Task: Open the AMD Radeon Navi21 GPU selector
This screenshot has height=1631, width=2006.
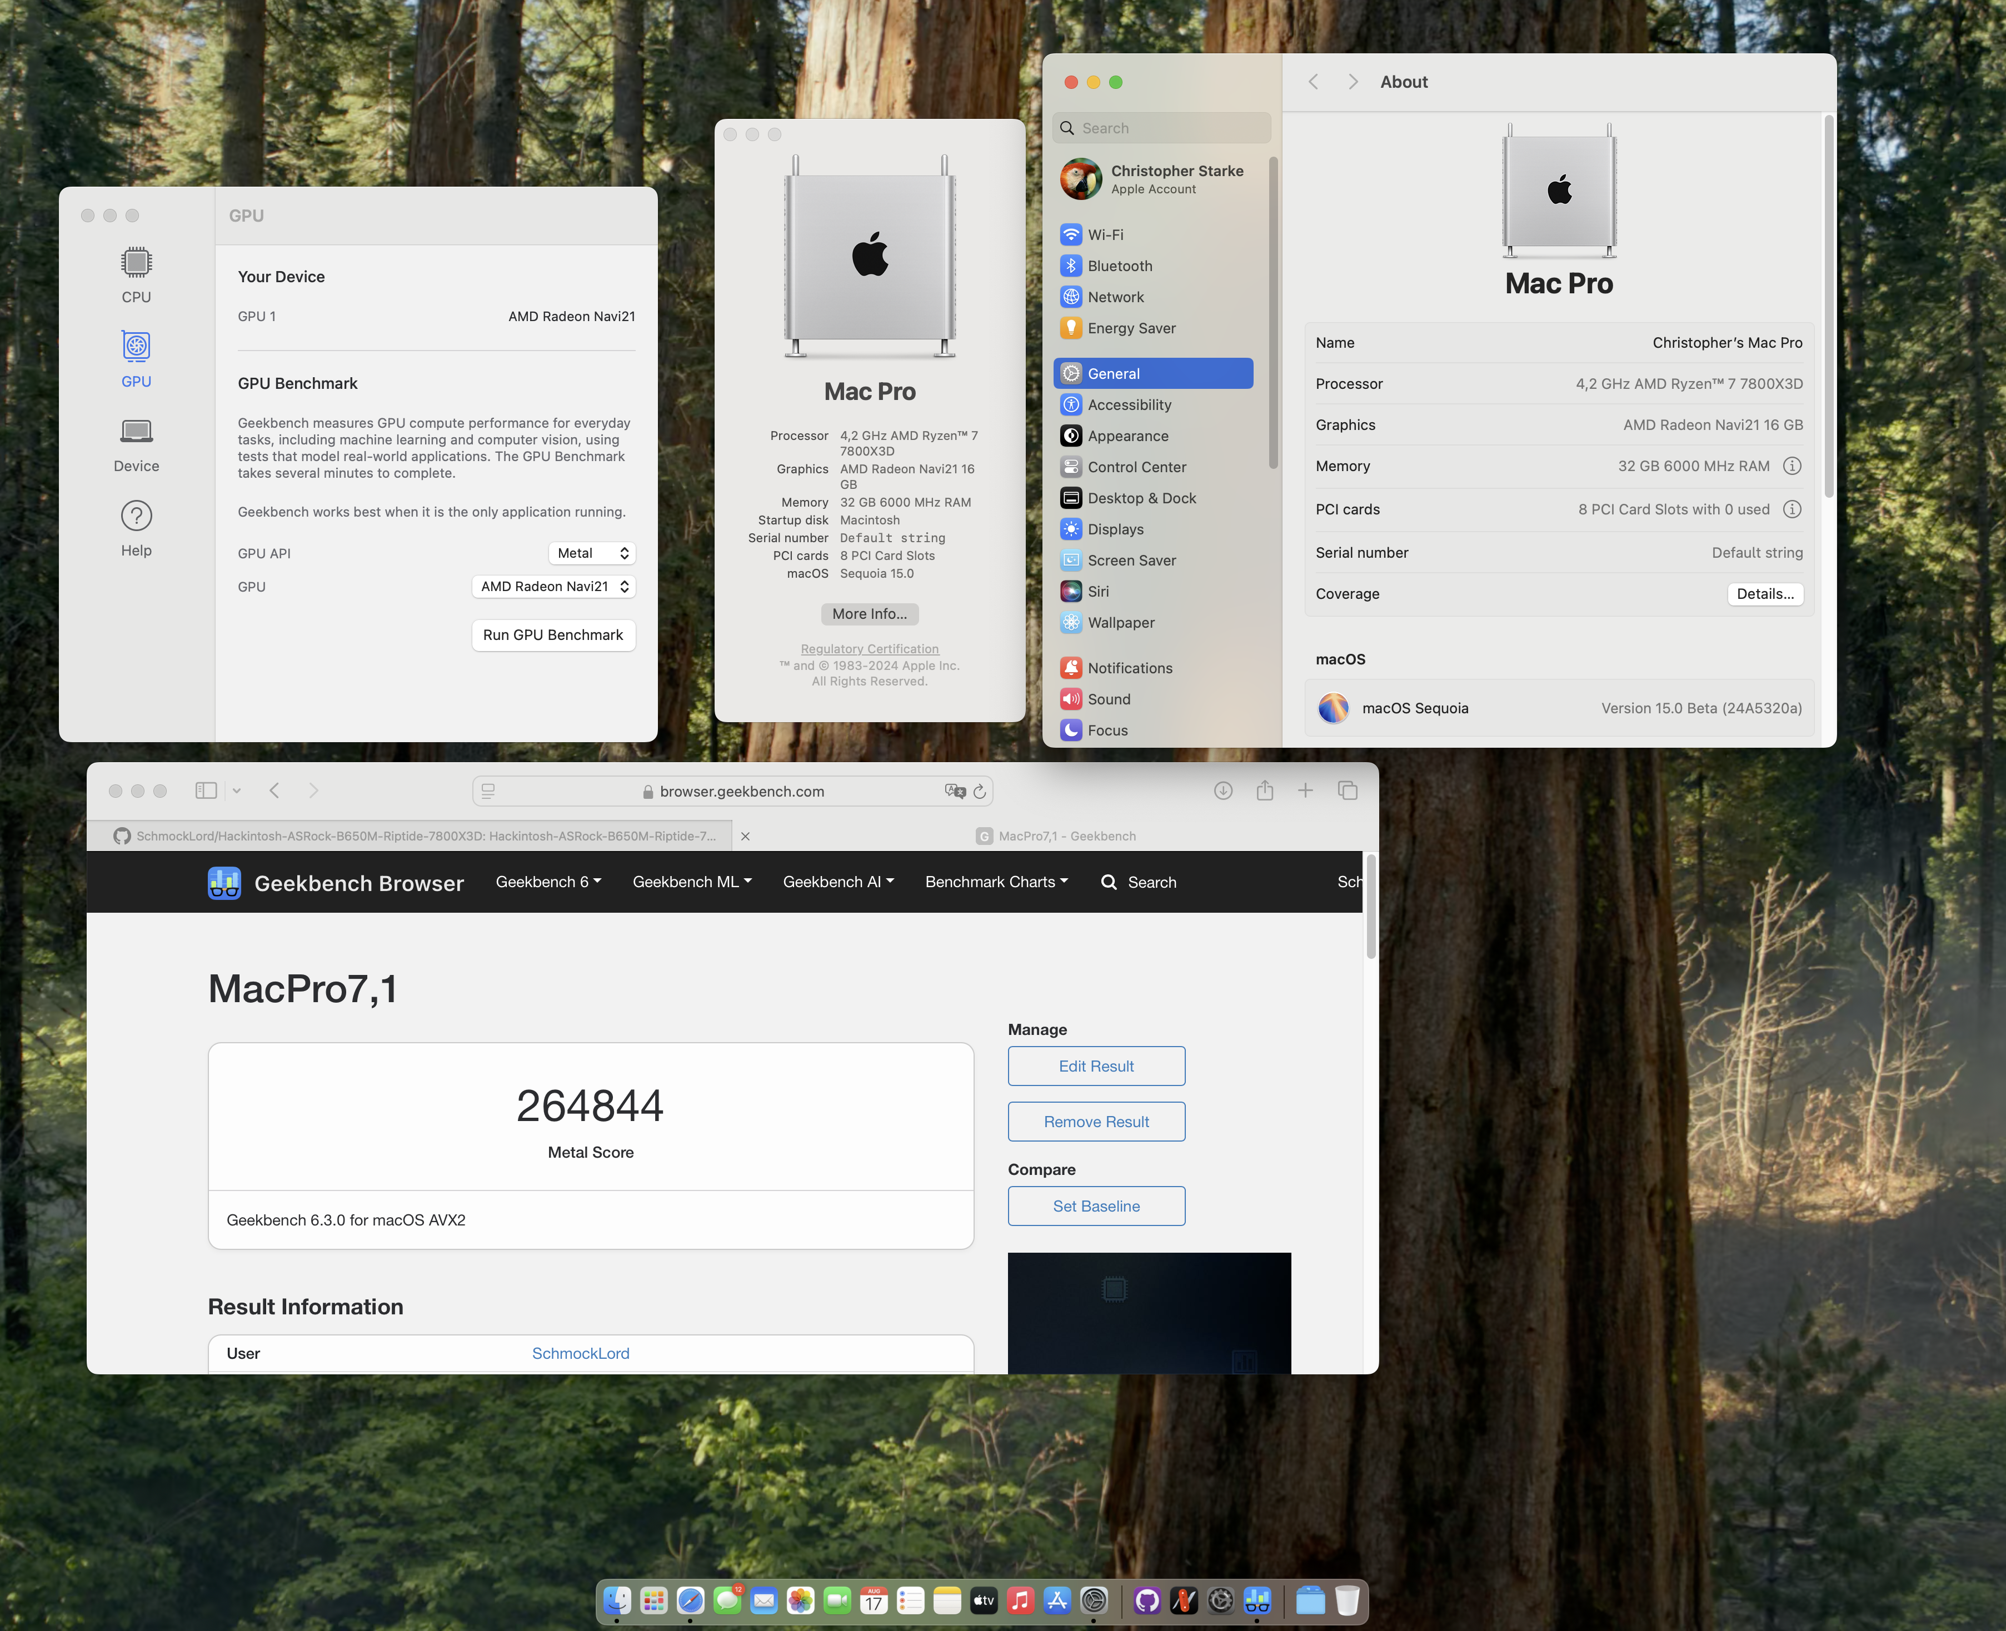Action: click(x=553, y=586)
